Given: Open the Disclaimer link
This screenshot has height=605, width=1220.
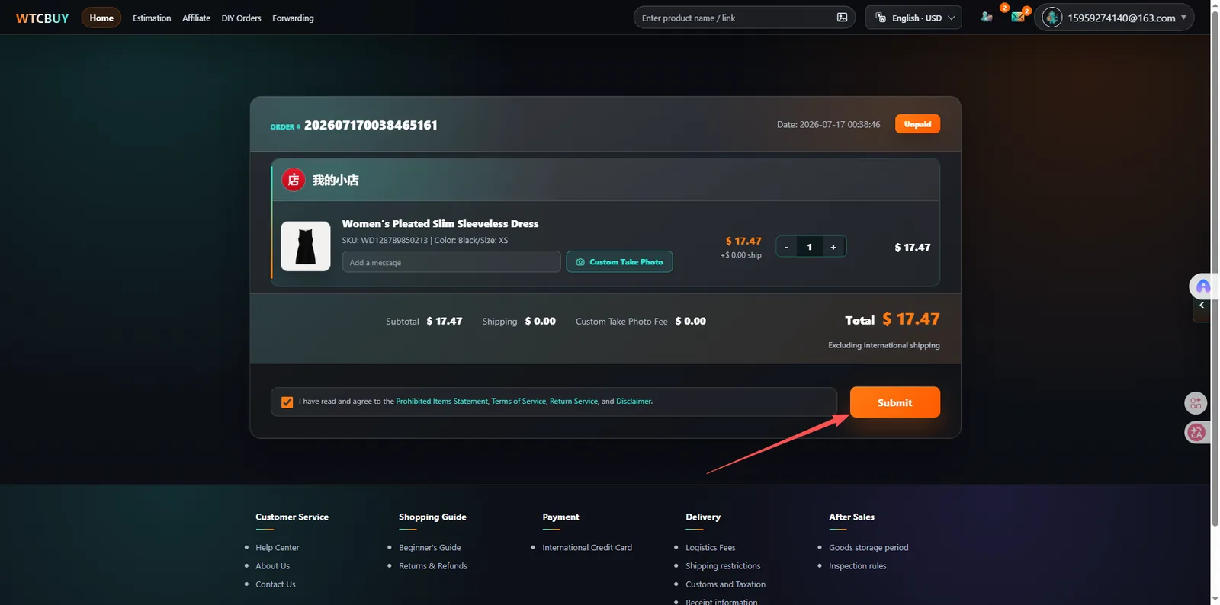Looking at the screenshot, I should tap(634, 402).
